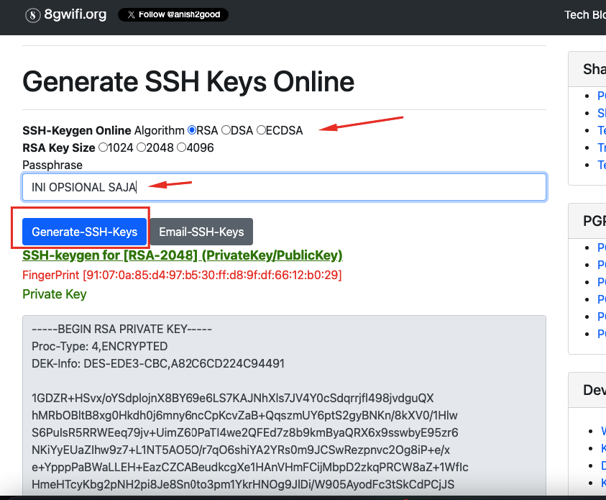Click the RSA Key Size label
606x500 pixels.
click(59, 147)
